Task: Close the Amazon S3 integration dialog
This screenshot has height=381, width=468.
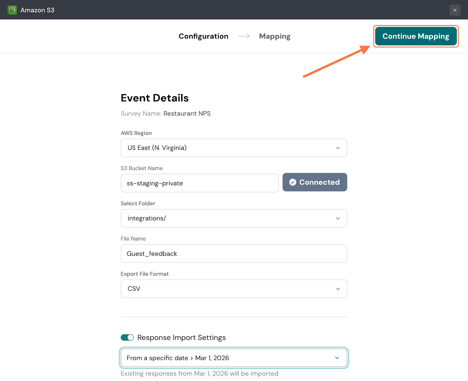Action: point(455,10)
